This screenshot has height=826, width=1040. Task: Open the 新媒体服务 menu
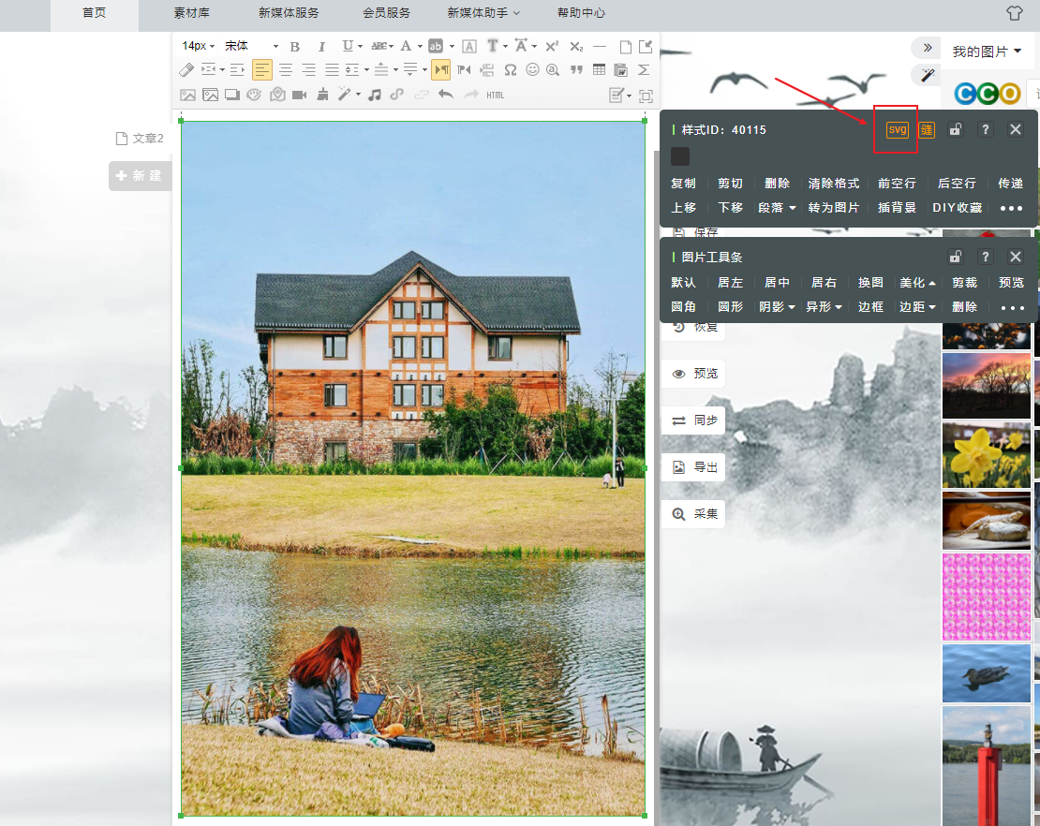(289, 12)
